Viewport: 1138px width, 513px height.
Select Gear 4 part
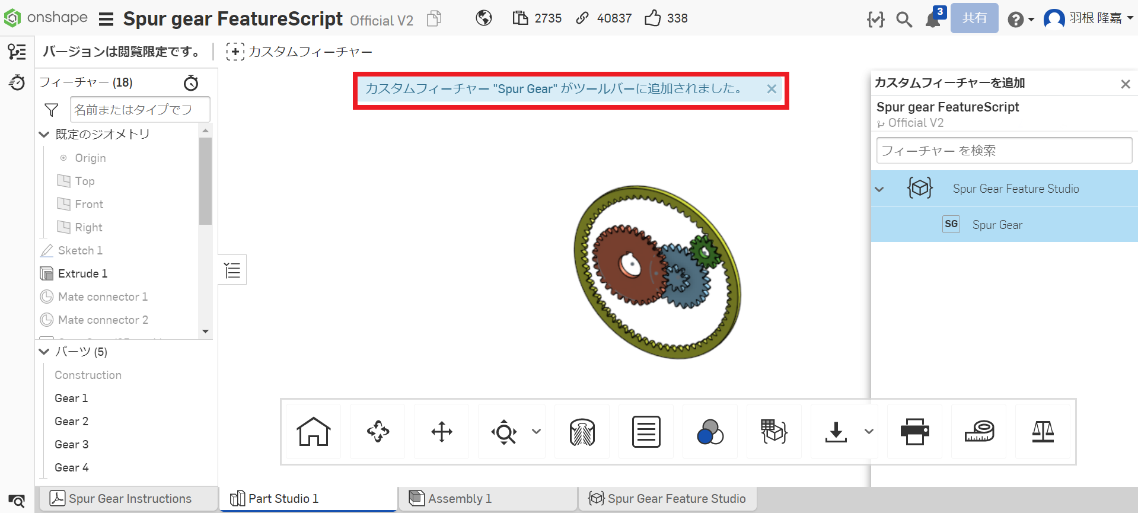pyautogui.click(x=71, y=467)
